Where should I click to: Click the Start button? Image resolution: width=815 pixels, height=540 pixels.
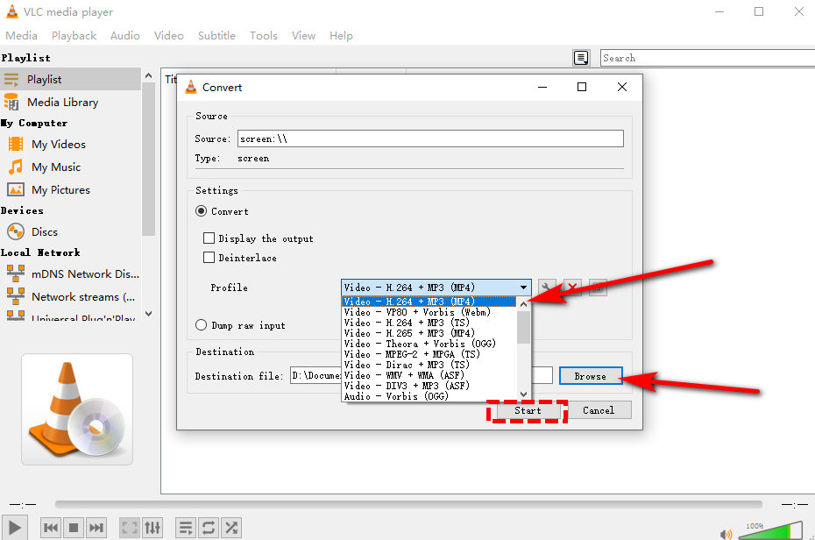tap(528, 410)
